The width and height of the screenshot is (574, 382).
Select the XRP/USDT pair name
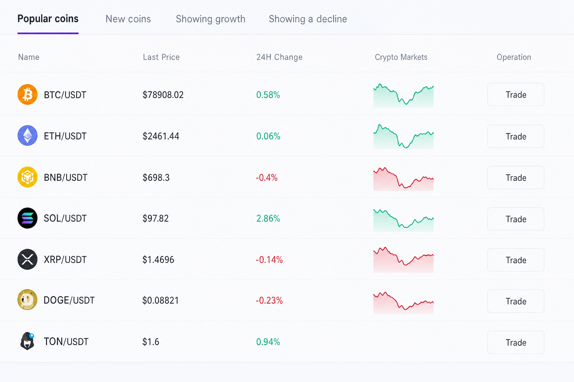65,260
